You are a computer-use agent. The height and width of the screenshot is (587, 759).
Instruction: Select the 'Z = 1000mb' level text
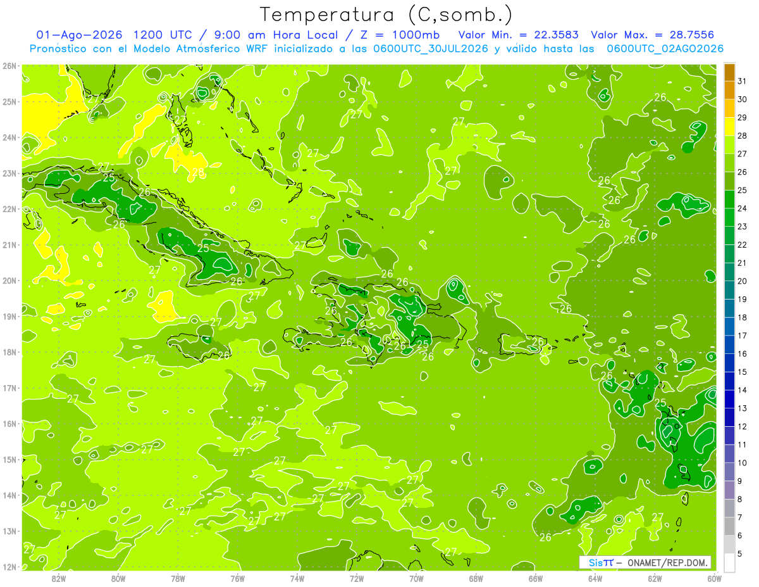coord(398,35)
